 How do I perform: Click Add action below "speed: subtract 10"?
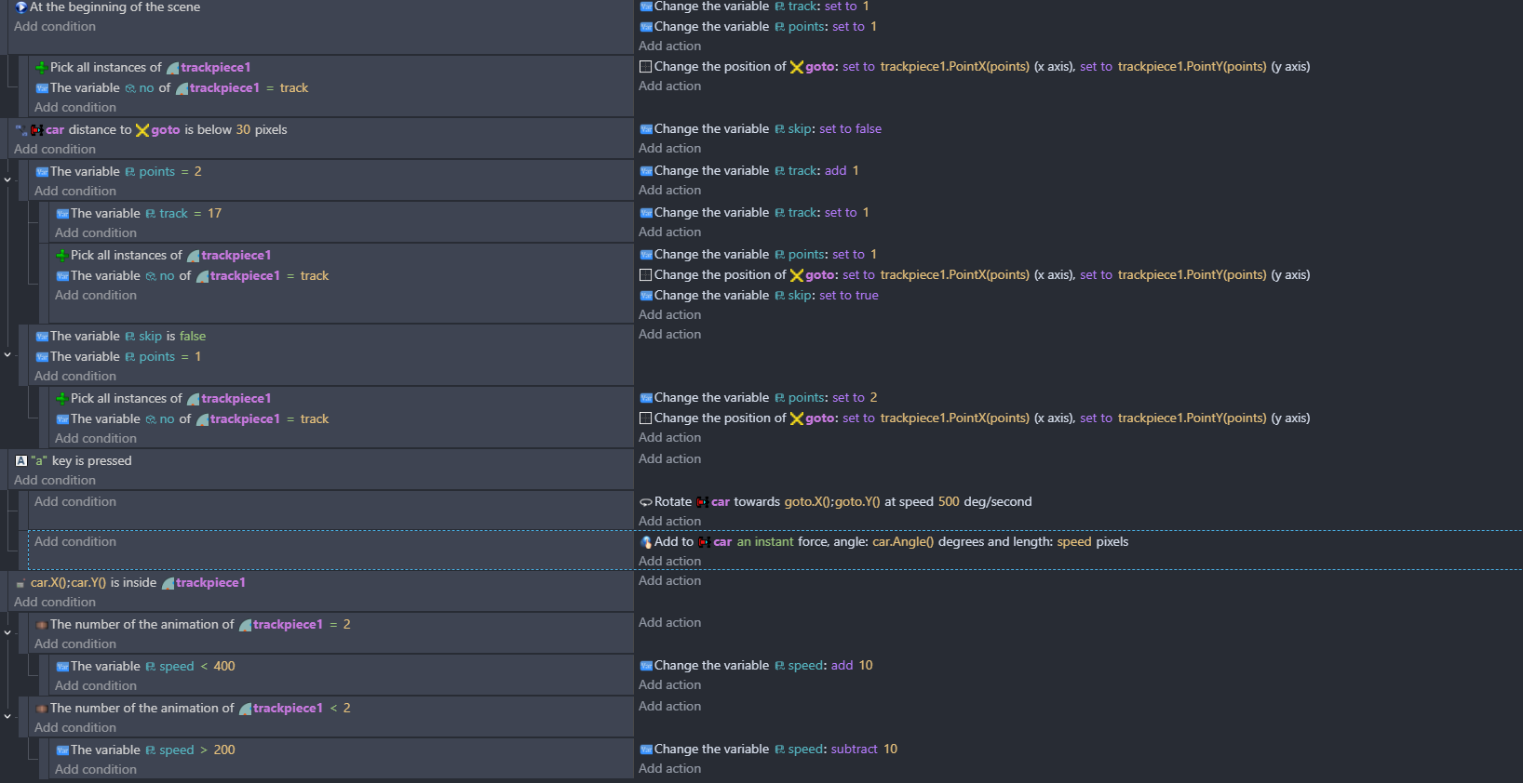tap(669, 769)
